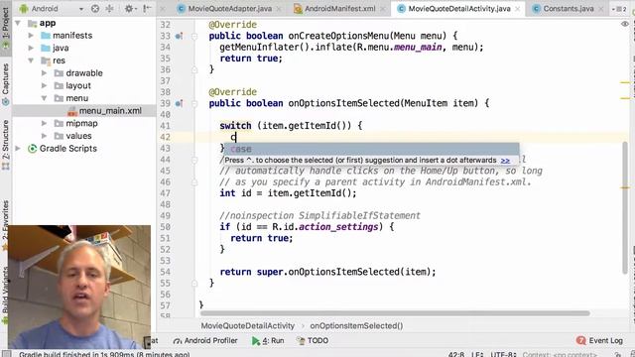Screen dimensions: 635x357
Task: Hide the Project tool window
Action: [147, 9]
